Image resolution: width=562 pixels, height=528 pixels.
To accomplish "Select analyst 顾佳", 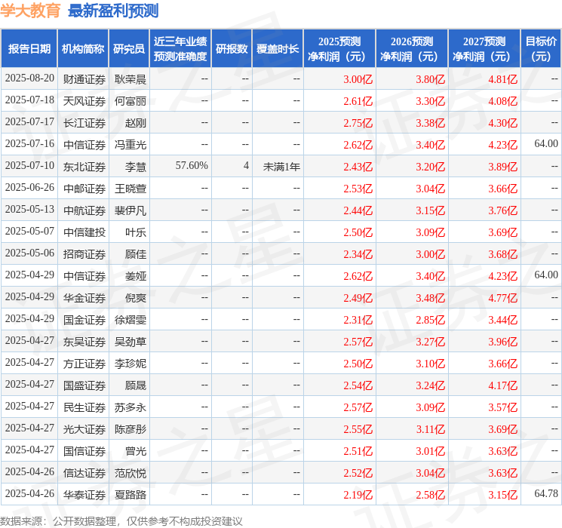I will coord(136,254).
